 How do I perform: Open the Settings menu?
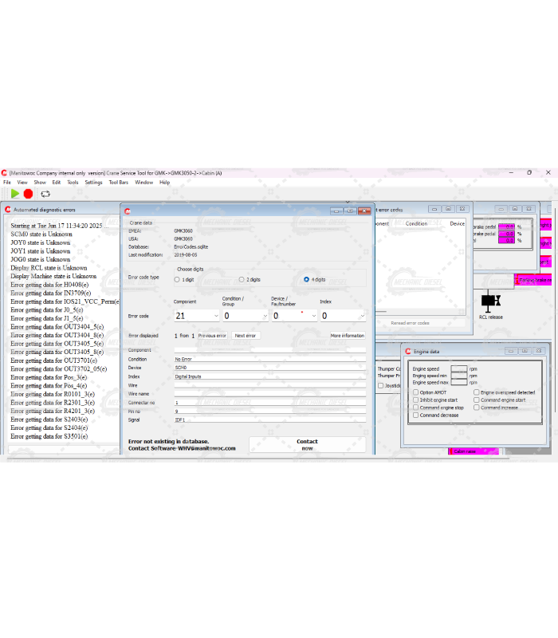[x=93, y=183]
